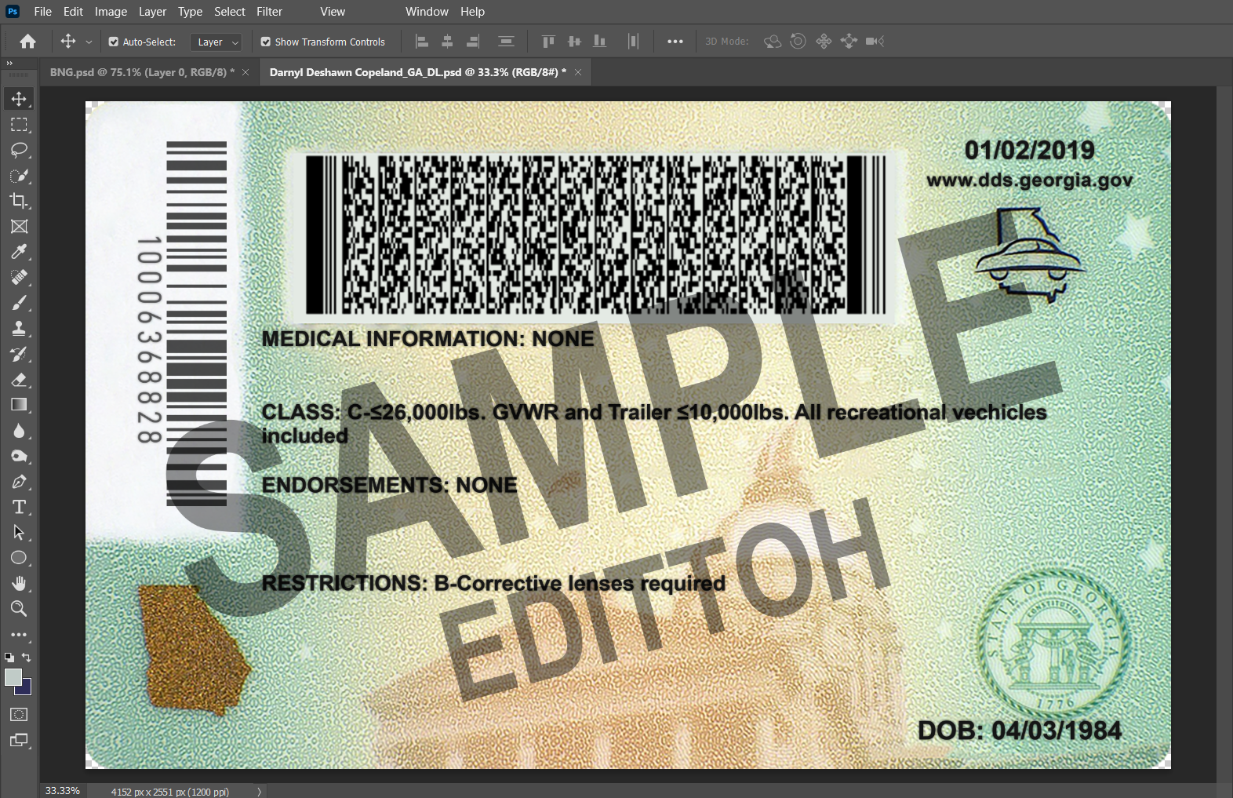Open the Image menu
Image resolution: width=1233 pixels, height=798 pixels.
[x=111, y=12]
